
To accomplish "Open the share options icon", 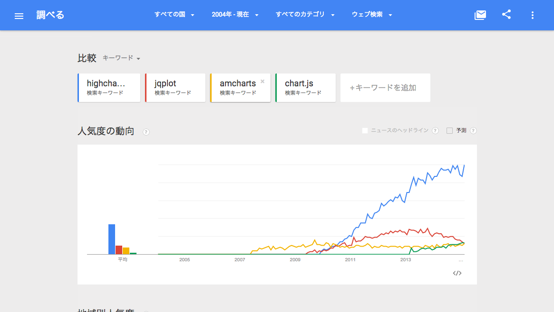I will click(506, 15).
